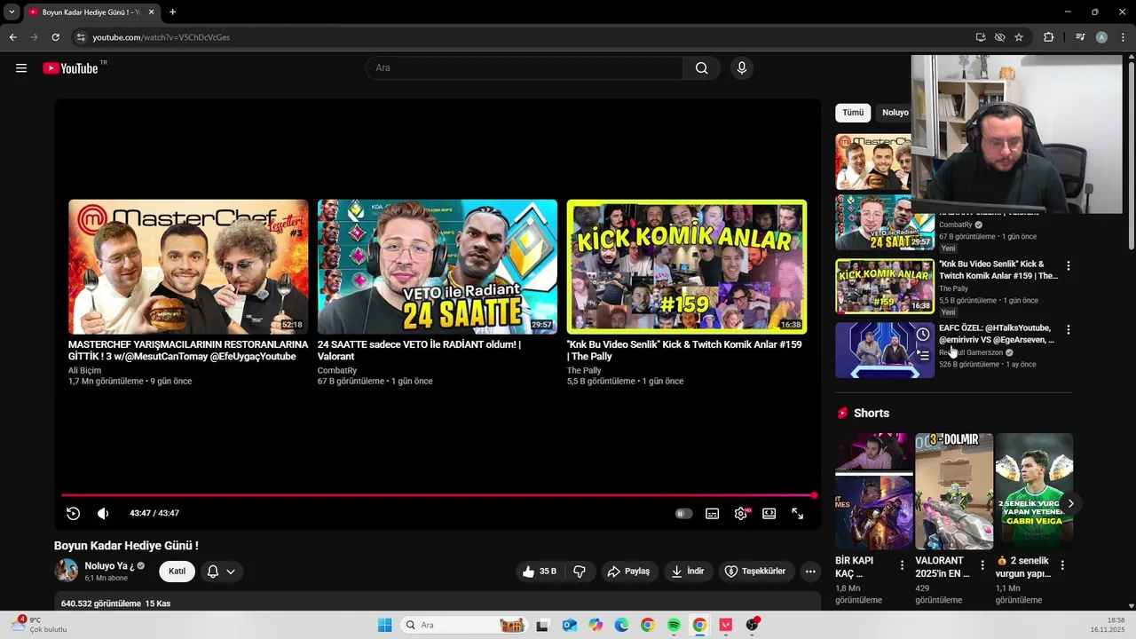Image resolution: width=1136 pixels, height=639 pixels.
Task: Open Noluyo Ya channel name link
Action: [x=109, y=565]
